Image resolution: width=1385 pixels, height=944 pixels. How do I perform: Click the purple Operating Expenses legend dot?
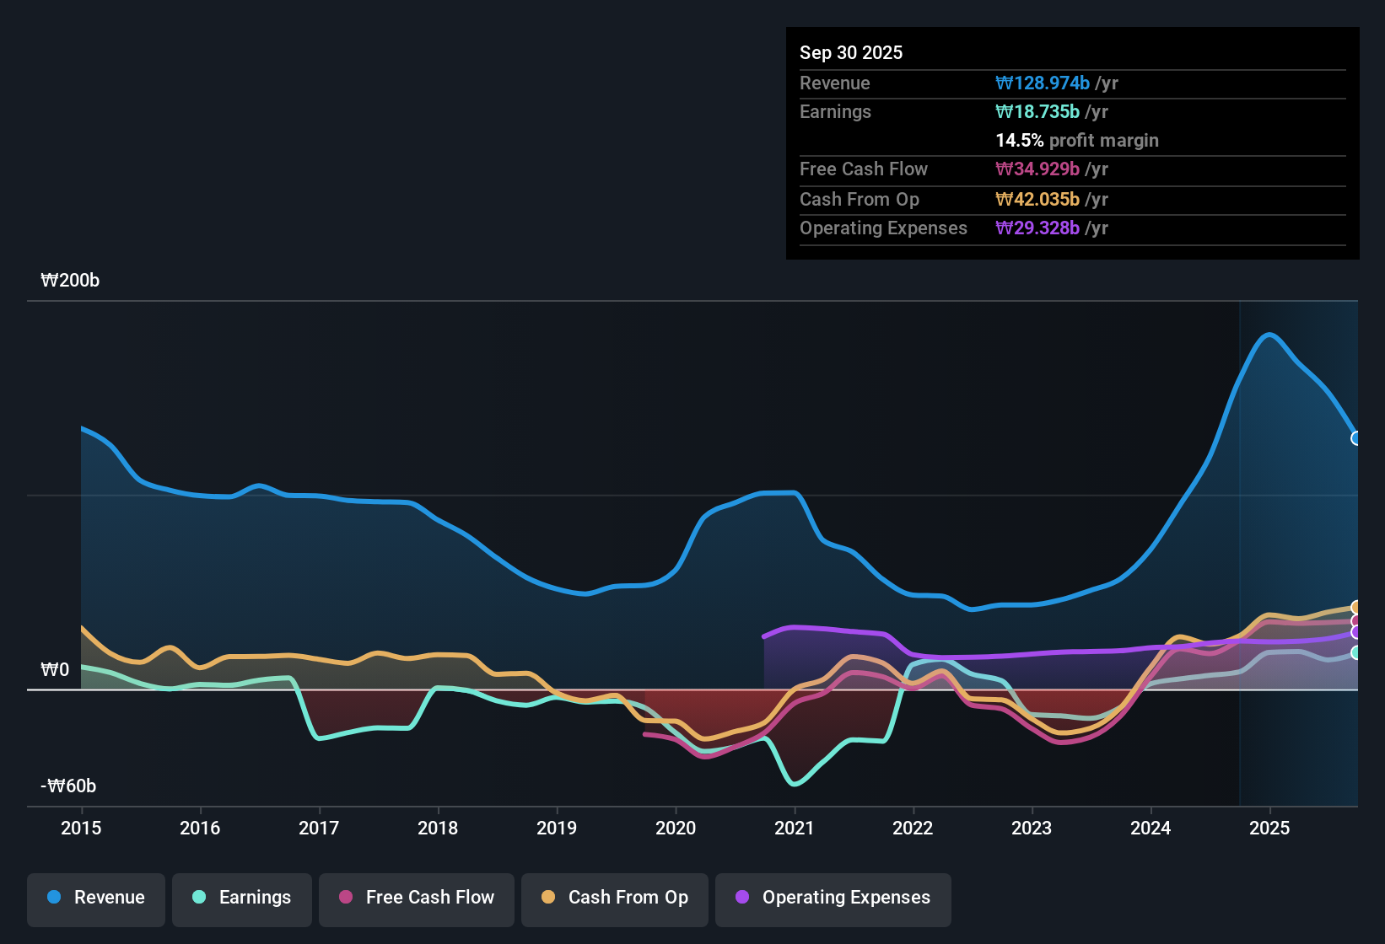click(x=743, y=898)
